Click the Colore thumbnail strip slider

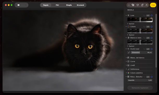(x=140, y=31)
